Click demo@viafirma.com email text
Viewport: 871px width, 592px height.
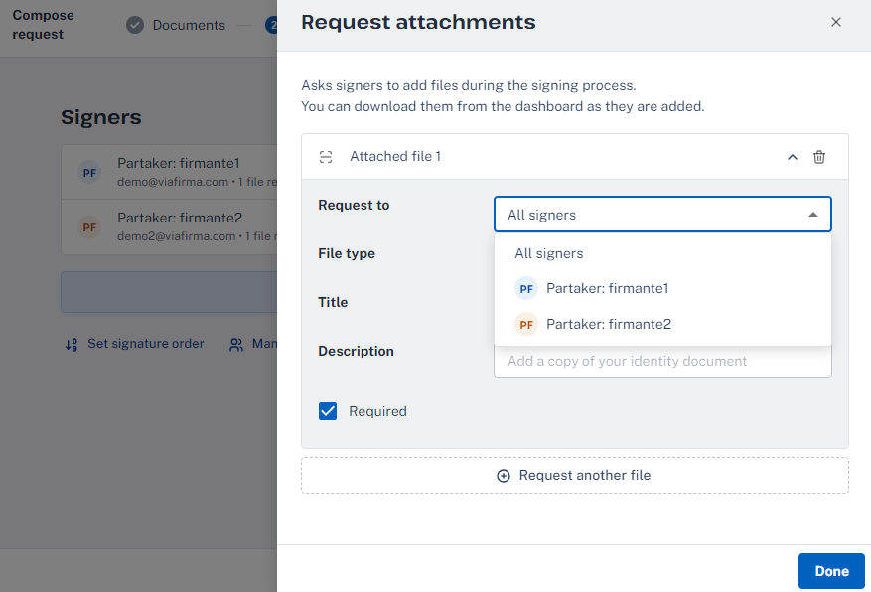point(173,182)
